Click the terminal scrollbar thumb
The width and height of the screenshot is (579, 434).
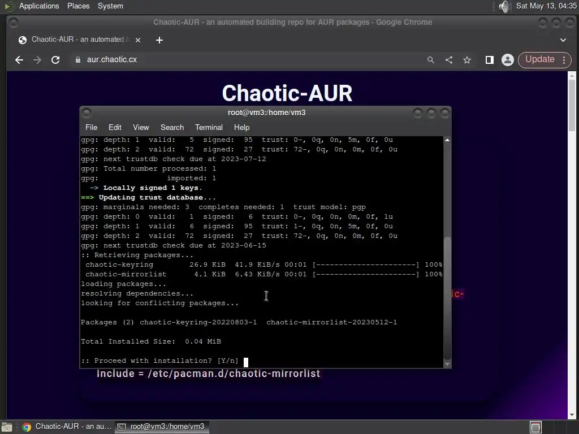click(447, 297)
